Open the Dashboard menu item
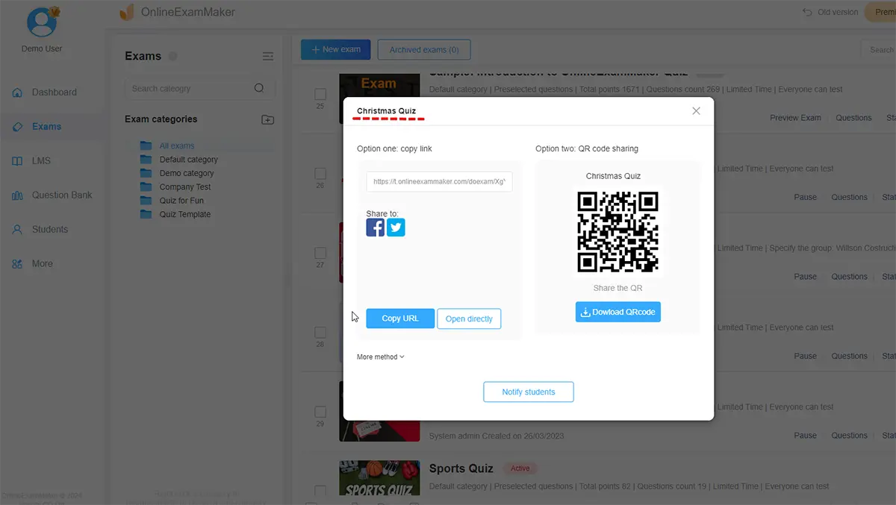 point(54,92)
